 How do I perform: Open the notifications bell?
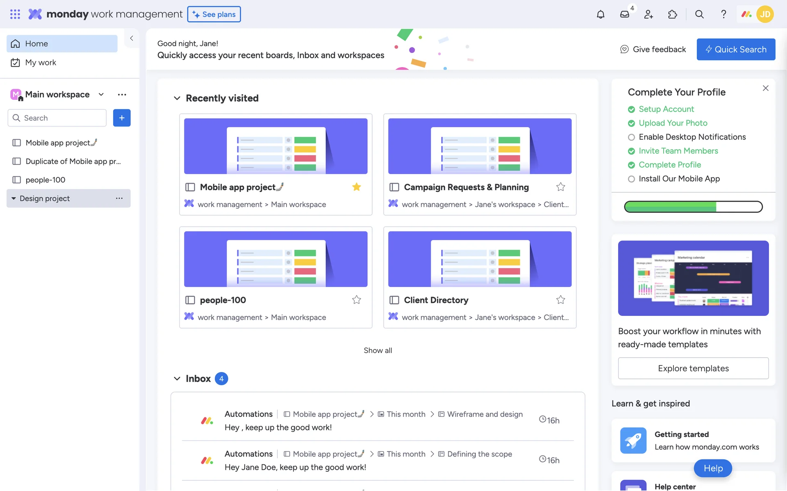[600, 14]
